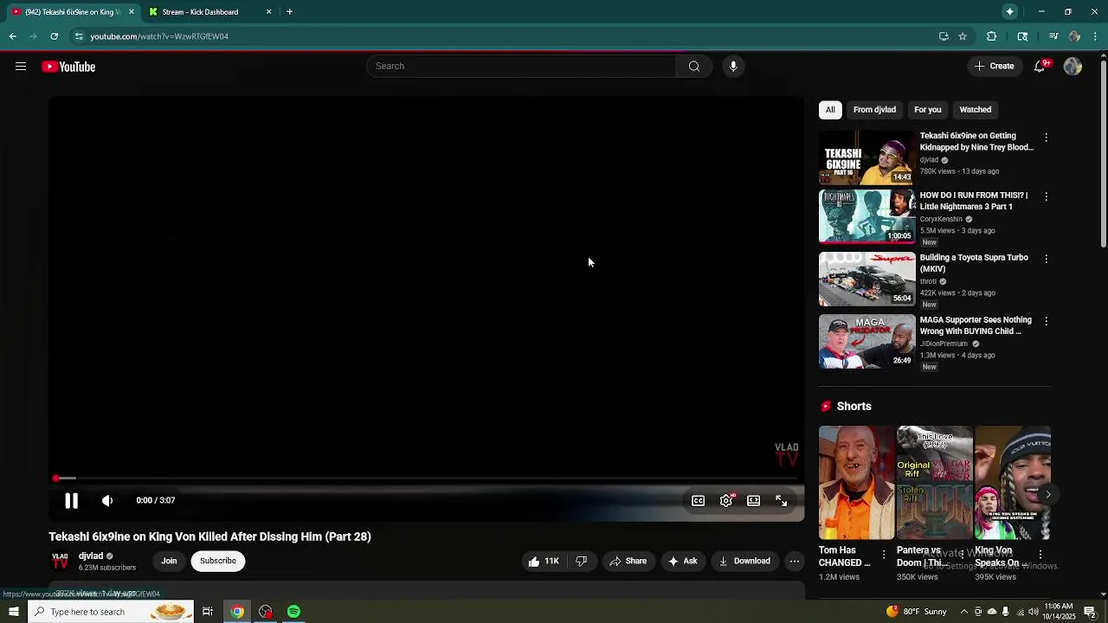Open options menu for Toyota Supra video
The height and width of the screenshot is (623, 1108).
(1046, 259)
